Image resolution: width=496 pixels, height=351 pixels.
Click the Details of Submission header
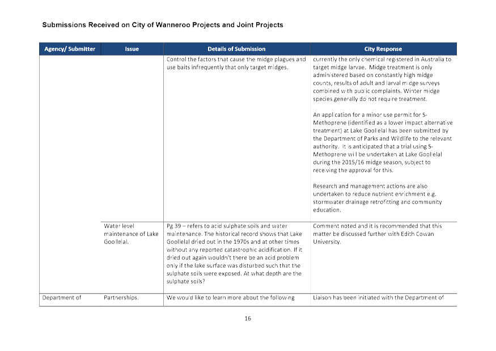pyautogui.click(x=236, y=49)
